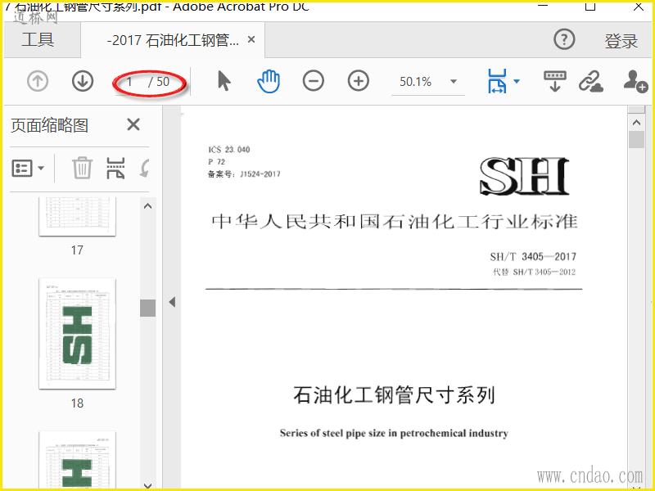Collapse the left navigation pane arrow
This screenshot has width=655, height=491.
pos(172,302)
